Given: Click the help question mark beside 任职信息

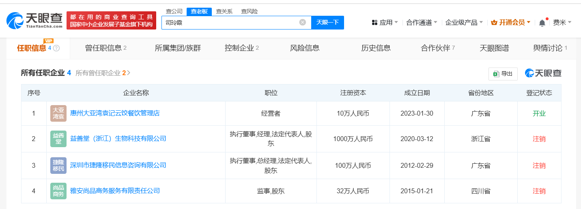Looking at the screenshot, I should coord(56,48).
